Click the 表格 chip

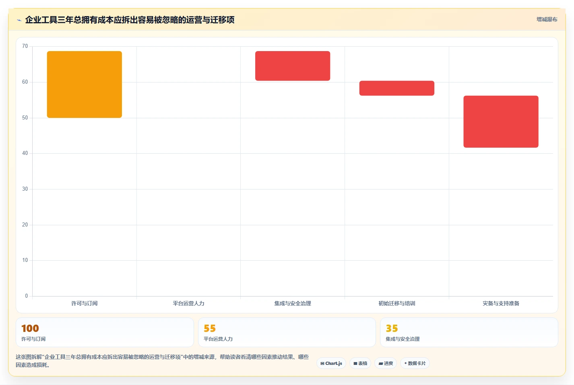360,363
